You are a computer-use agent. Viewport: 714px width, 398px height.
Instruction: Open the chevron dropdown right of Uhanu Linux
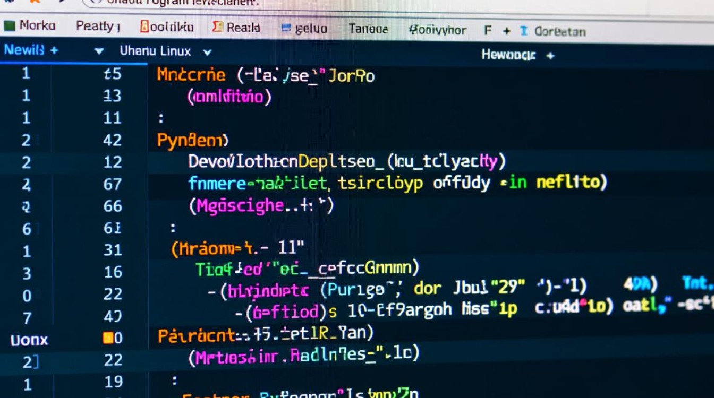tap(207, 52)
